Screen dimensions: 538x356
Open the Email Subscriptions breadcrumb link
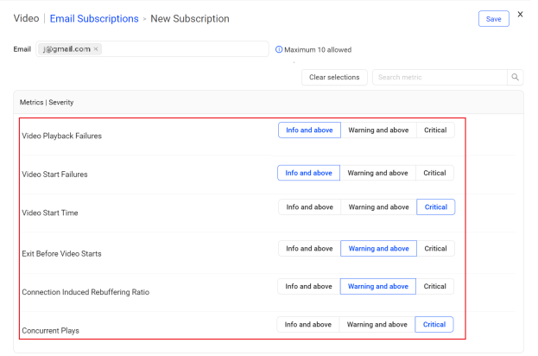point(94,18)
